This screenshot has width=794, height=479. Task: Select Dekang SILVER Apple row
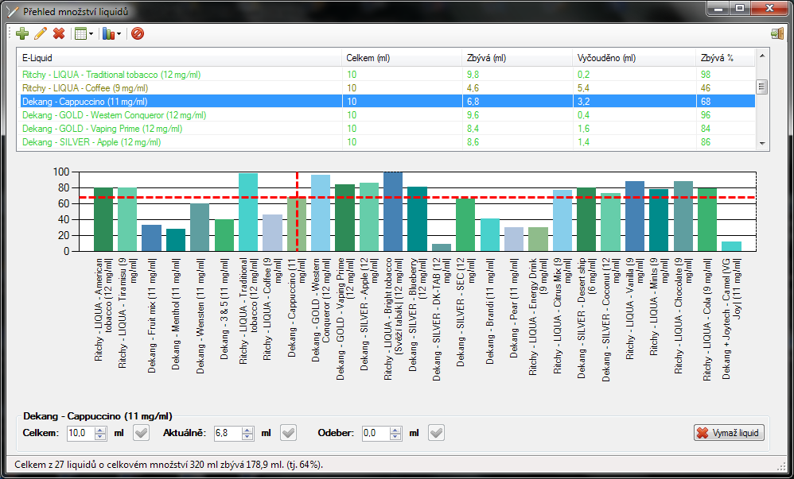click(x=387, y=142)
